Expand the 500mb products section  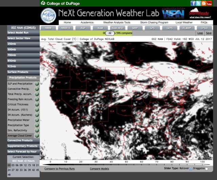23,50
